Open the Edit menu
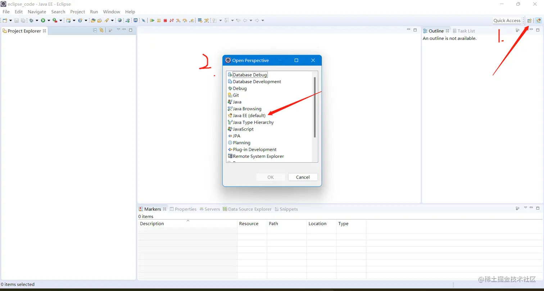 [19, 12]
